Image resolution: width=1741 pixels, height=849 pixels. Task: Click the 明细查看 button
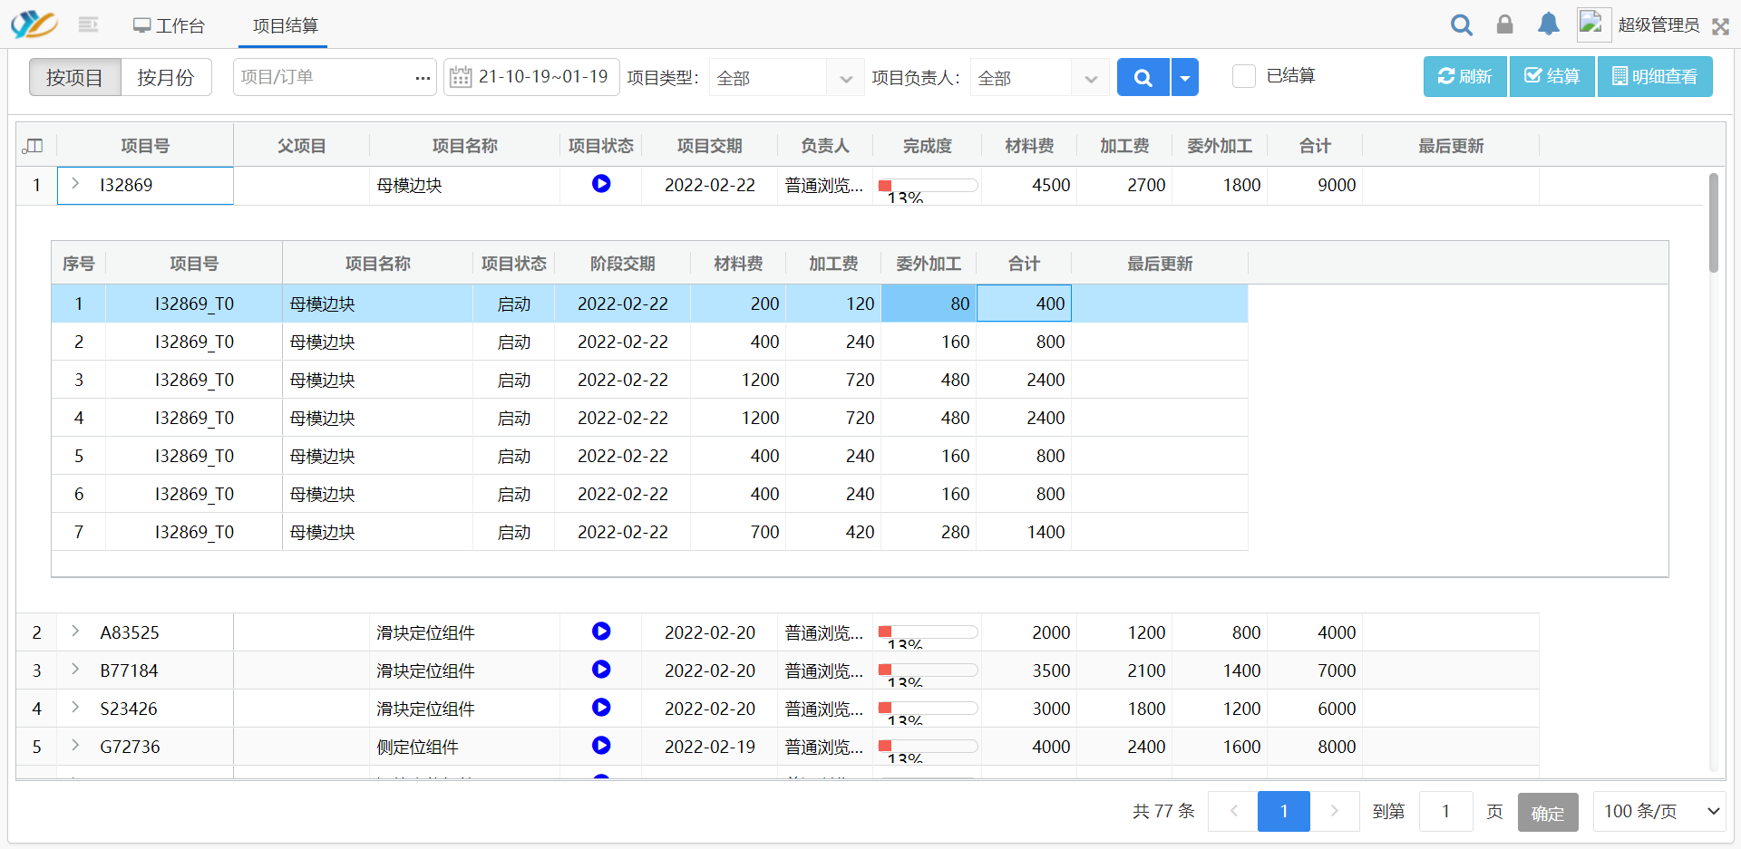pyautogui.click(x=1654, y=76)
